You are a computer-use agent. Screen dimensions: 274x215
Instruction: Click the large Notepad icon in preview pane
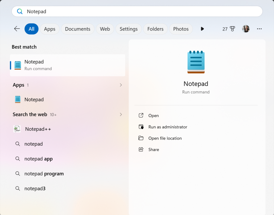[x=196, y=62]
